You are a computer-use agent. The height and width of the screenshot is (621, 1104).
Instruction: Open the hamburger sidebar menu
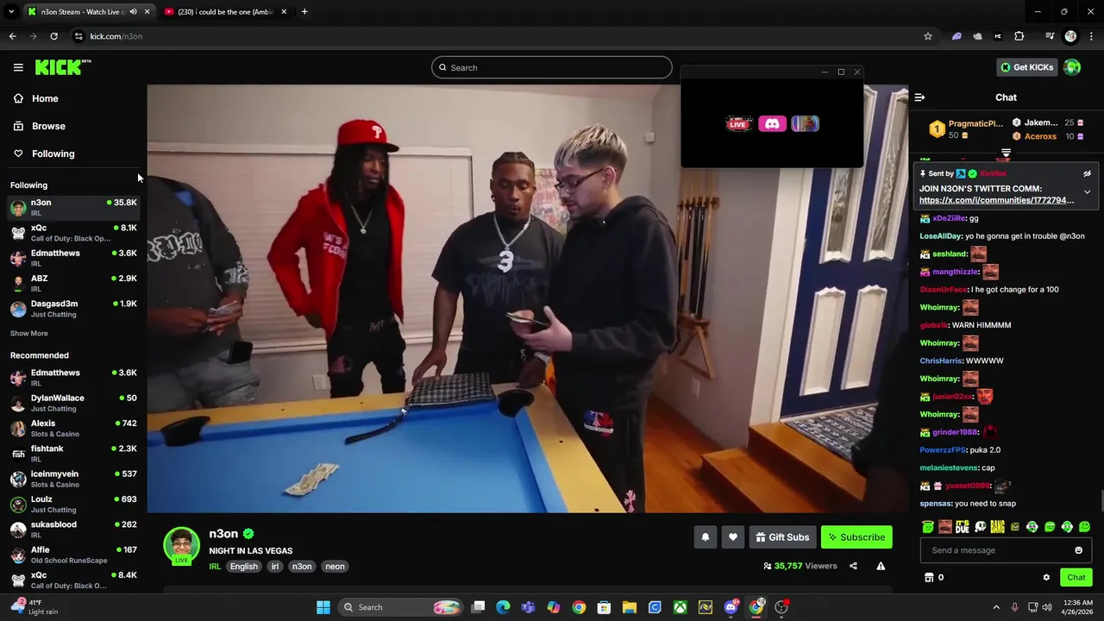(18, 67)
